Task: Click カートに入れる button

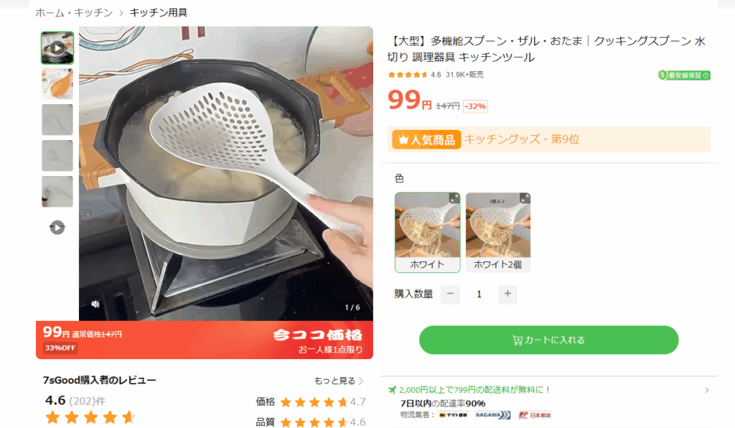Action: pos(548,340)
